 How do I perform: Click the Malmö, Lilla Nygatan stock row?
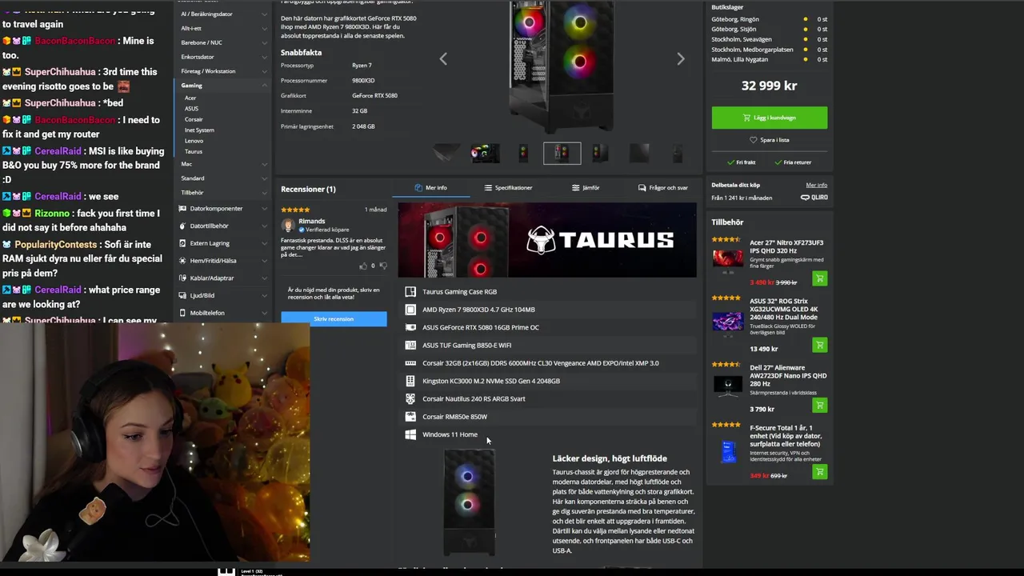pos(770,59)
